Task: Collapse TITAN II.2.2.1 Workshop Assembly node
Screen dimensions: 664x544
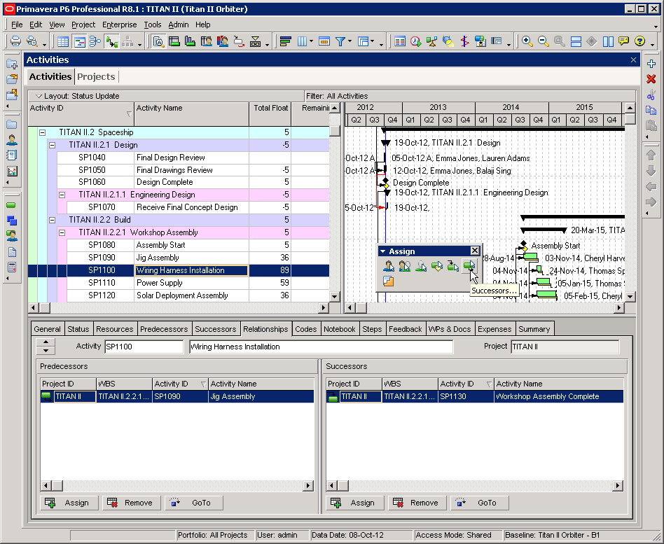Action: [62, 233]
